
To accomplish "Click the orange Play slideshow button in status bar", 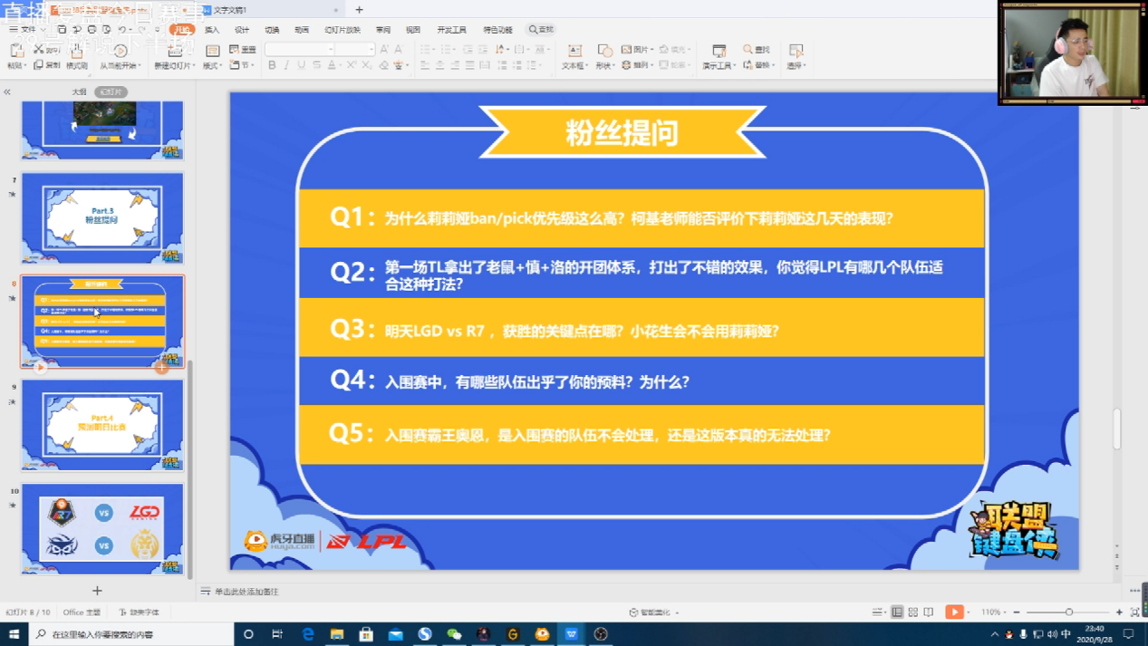I will tap(953, 612).
